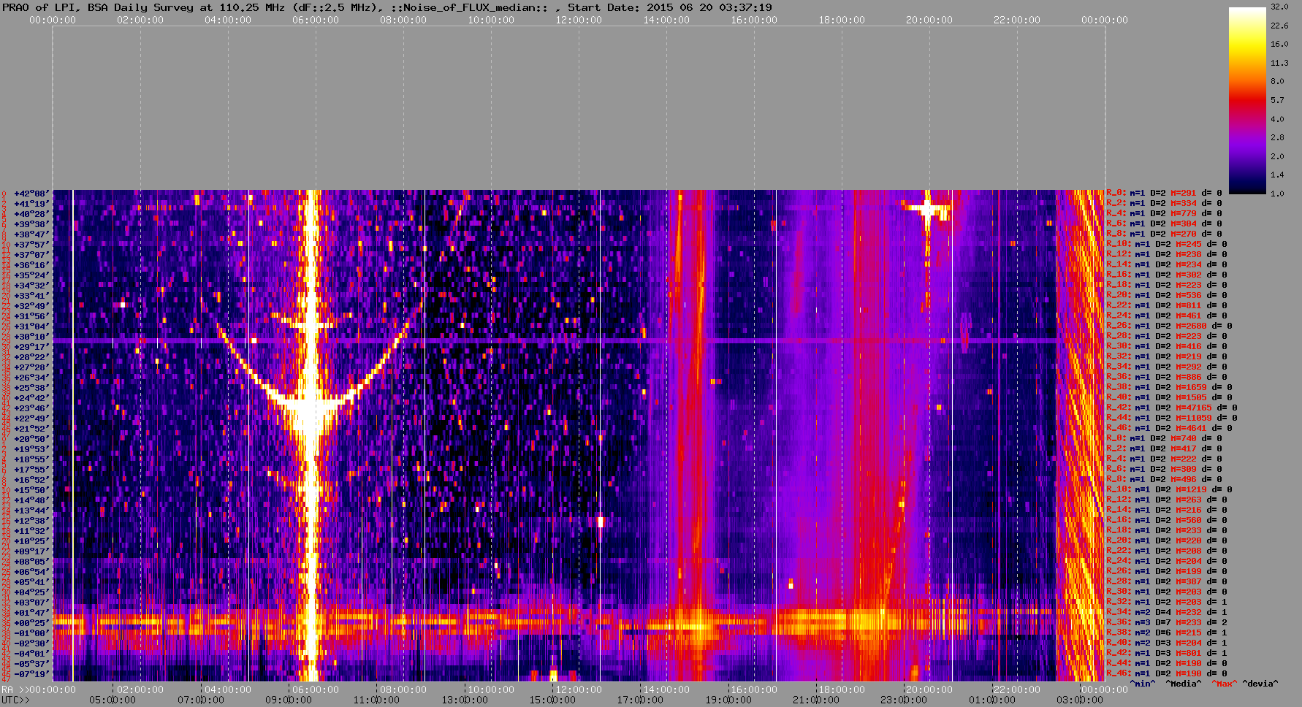Click the -07°19' declination label

(31, 674)
